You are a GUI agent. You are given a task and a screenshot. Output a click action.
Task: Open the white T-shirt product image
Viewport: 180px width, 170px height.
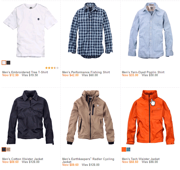pos(30,30)
